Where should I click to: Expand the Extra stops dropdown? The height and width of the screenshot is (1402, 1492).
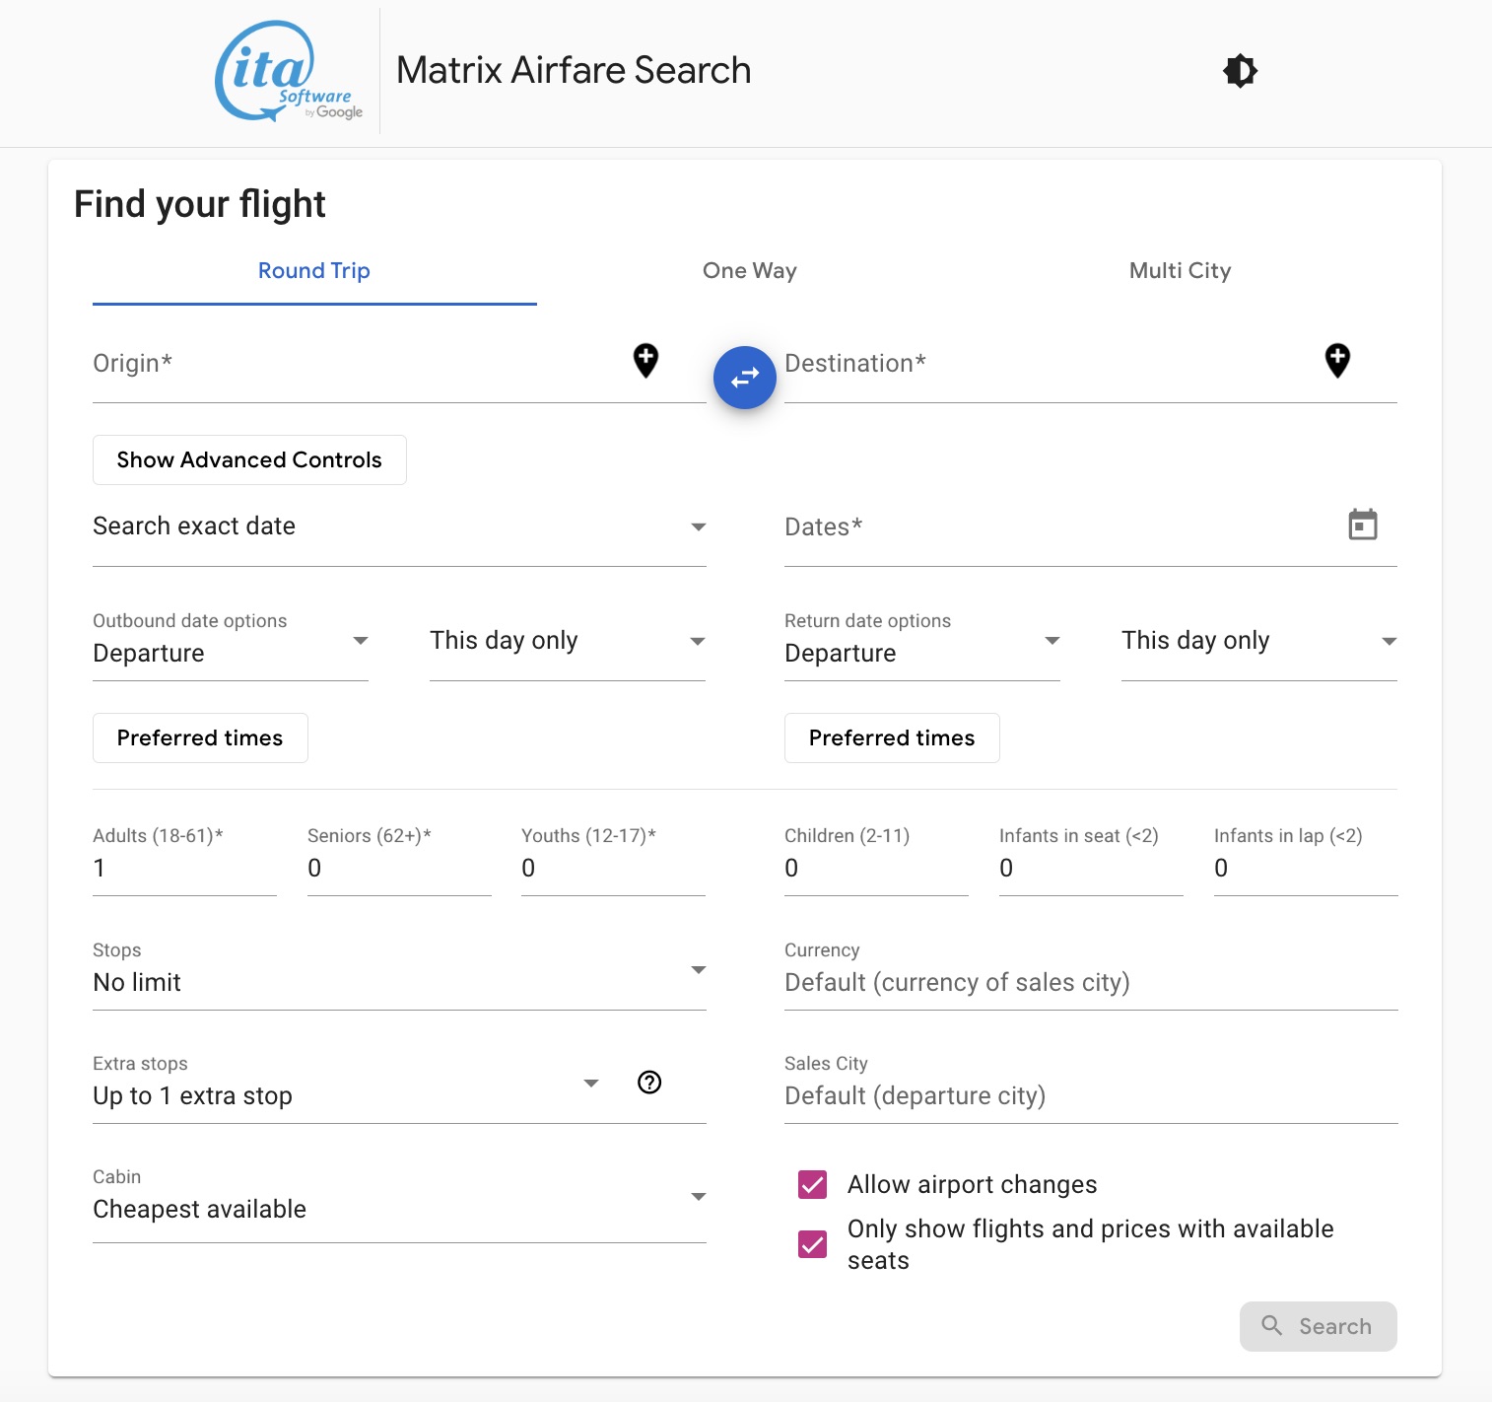[x=347, y=1084]
